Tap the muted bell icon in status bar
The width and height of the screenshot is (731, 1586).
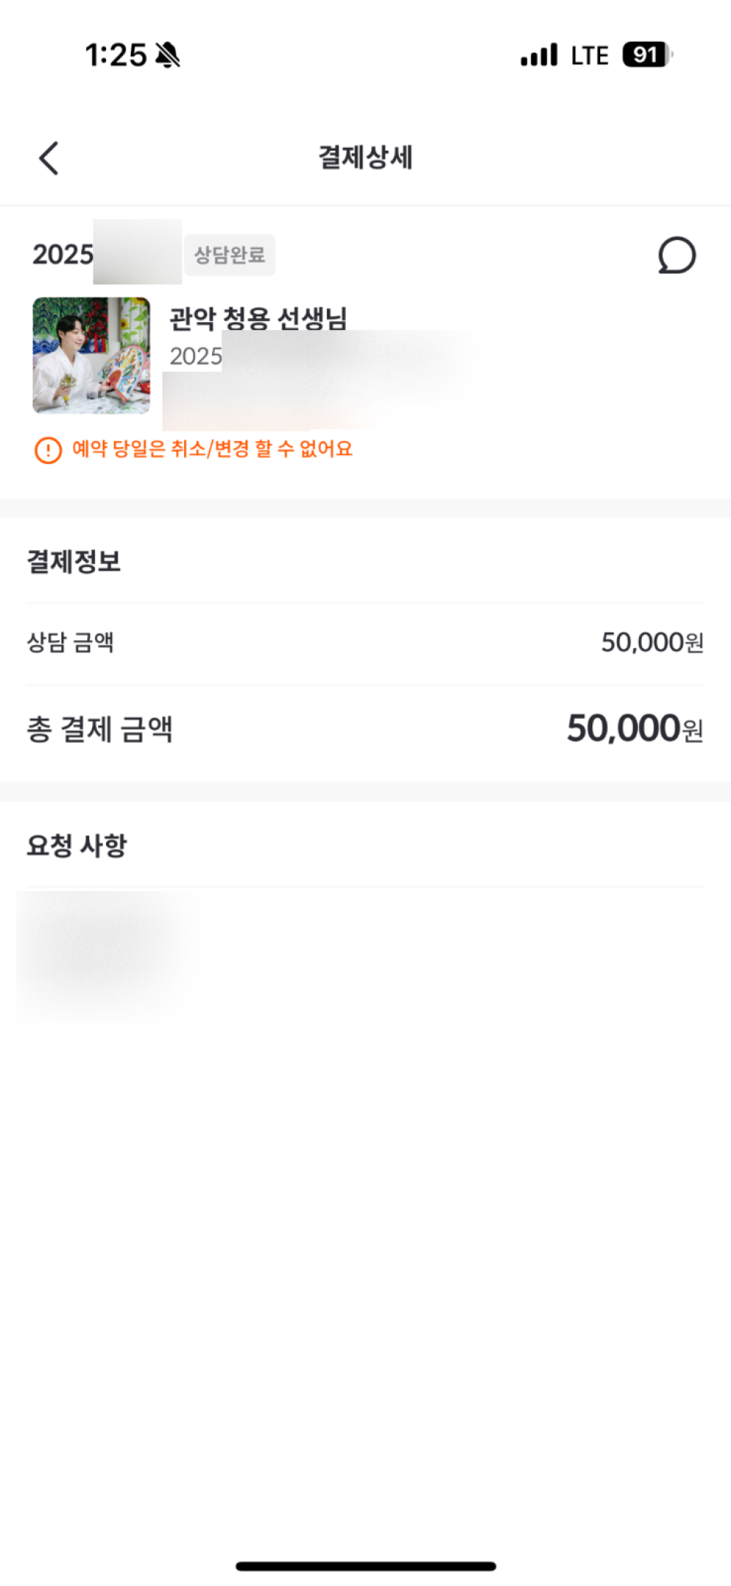168,55
